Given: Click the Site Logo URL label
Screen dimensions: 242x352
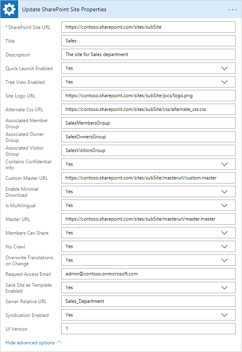Looking at the screenshot, I should [21, 96].
